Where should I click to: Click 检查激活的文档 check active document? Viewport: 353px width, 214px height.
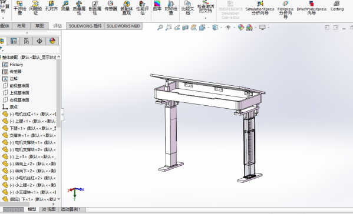coord(206,6)
